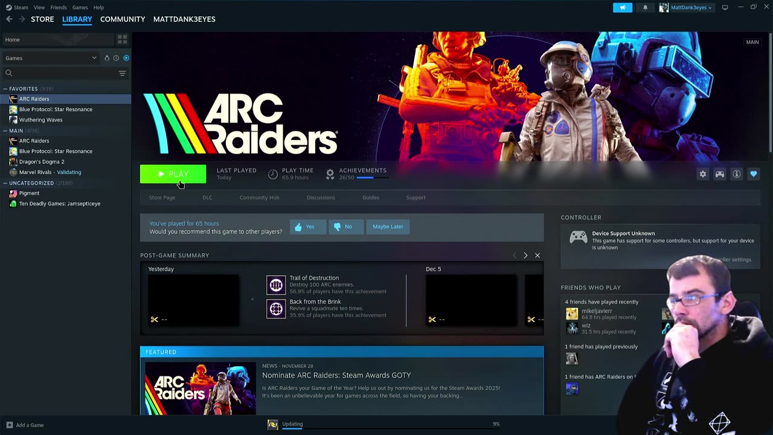Switch to the STORE tab

pos(42,19)
